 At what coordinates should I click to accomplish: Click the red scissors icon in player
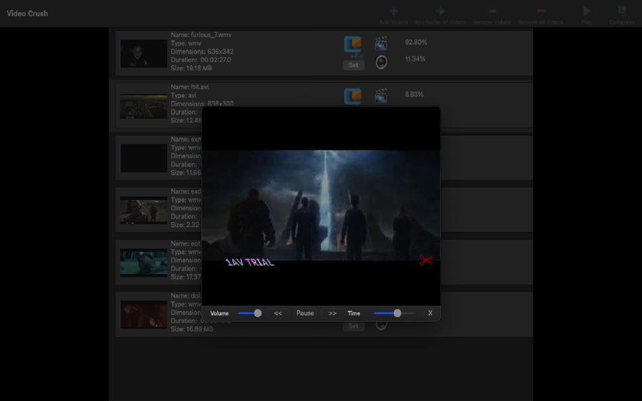click(426, 260)
